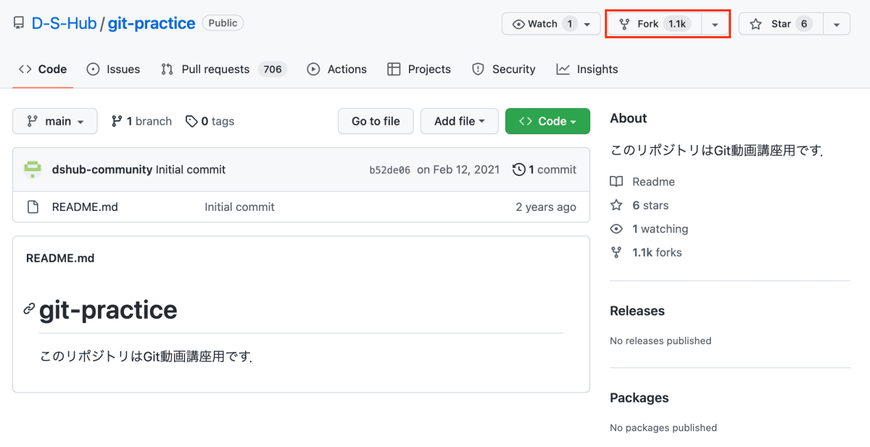Click the Issues circle icon
The width and height of the screenshot is (870, 447).
93,69
